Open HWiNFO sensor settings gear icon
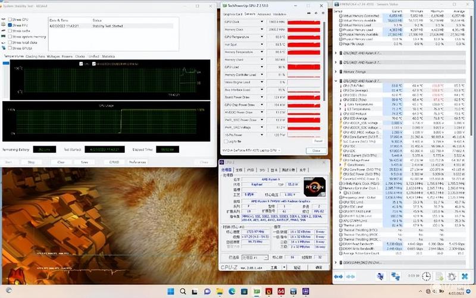Image resolution: width=476 pixels, height=298 pixels. click(452, 277)
